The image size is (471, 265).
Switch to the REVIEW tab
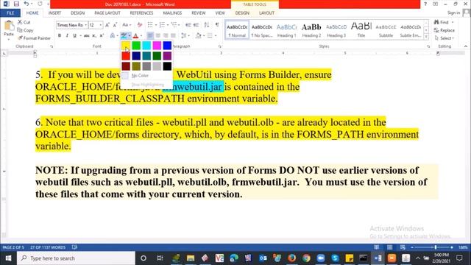(198, 13)
